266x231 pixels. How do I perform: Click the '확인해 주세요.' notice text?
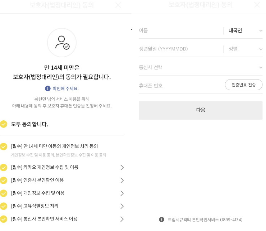click(65, 88)
